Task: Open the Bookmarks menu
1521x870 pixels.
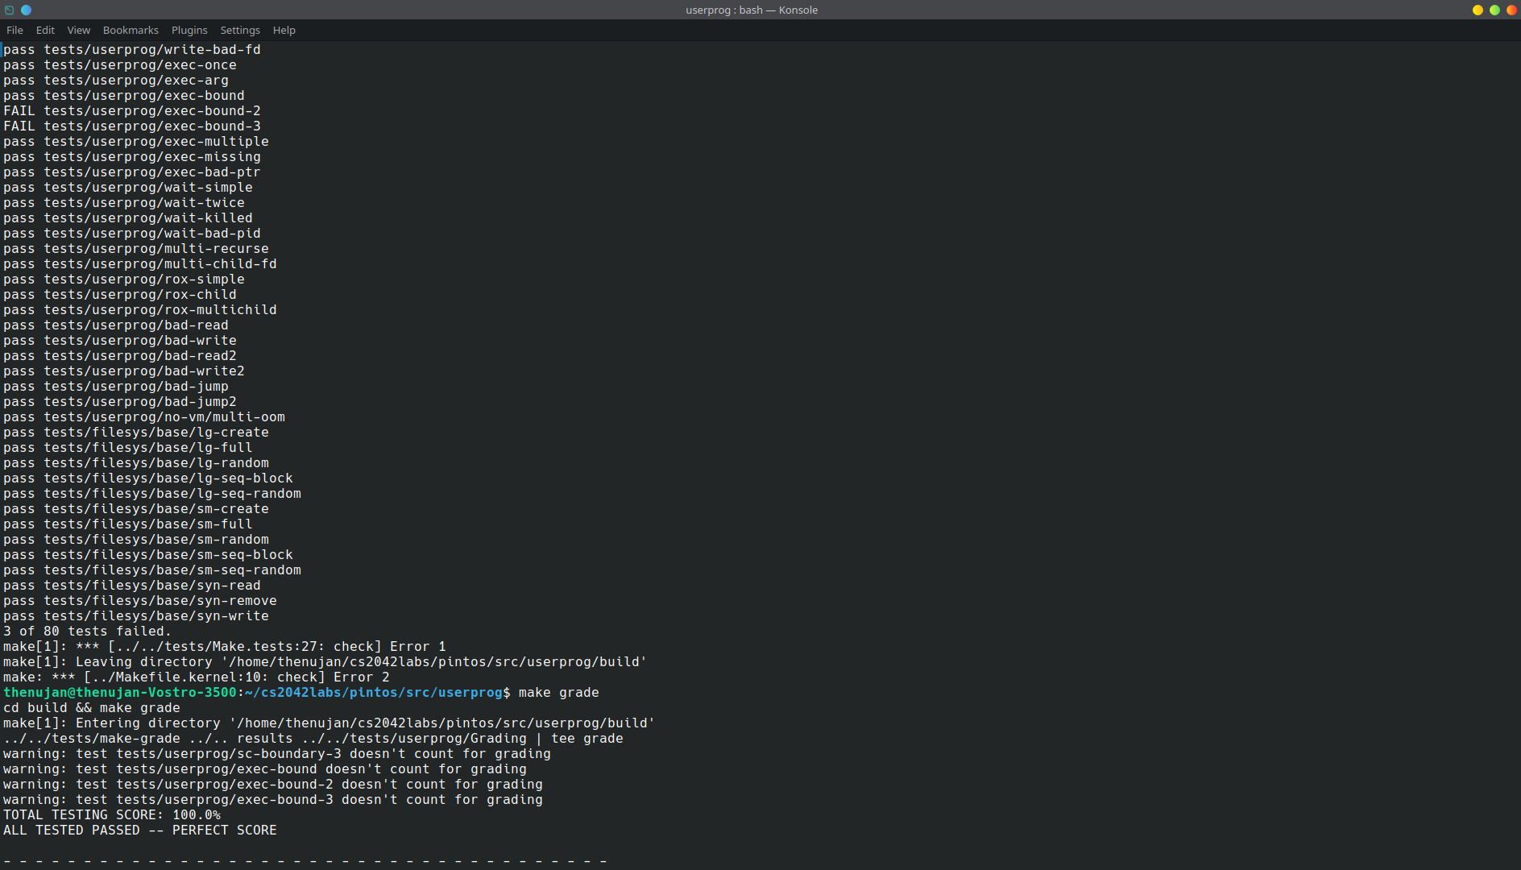Action: tap(131, 30)
